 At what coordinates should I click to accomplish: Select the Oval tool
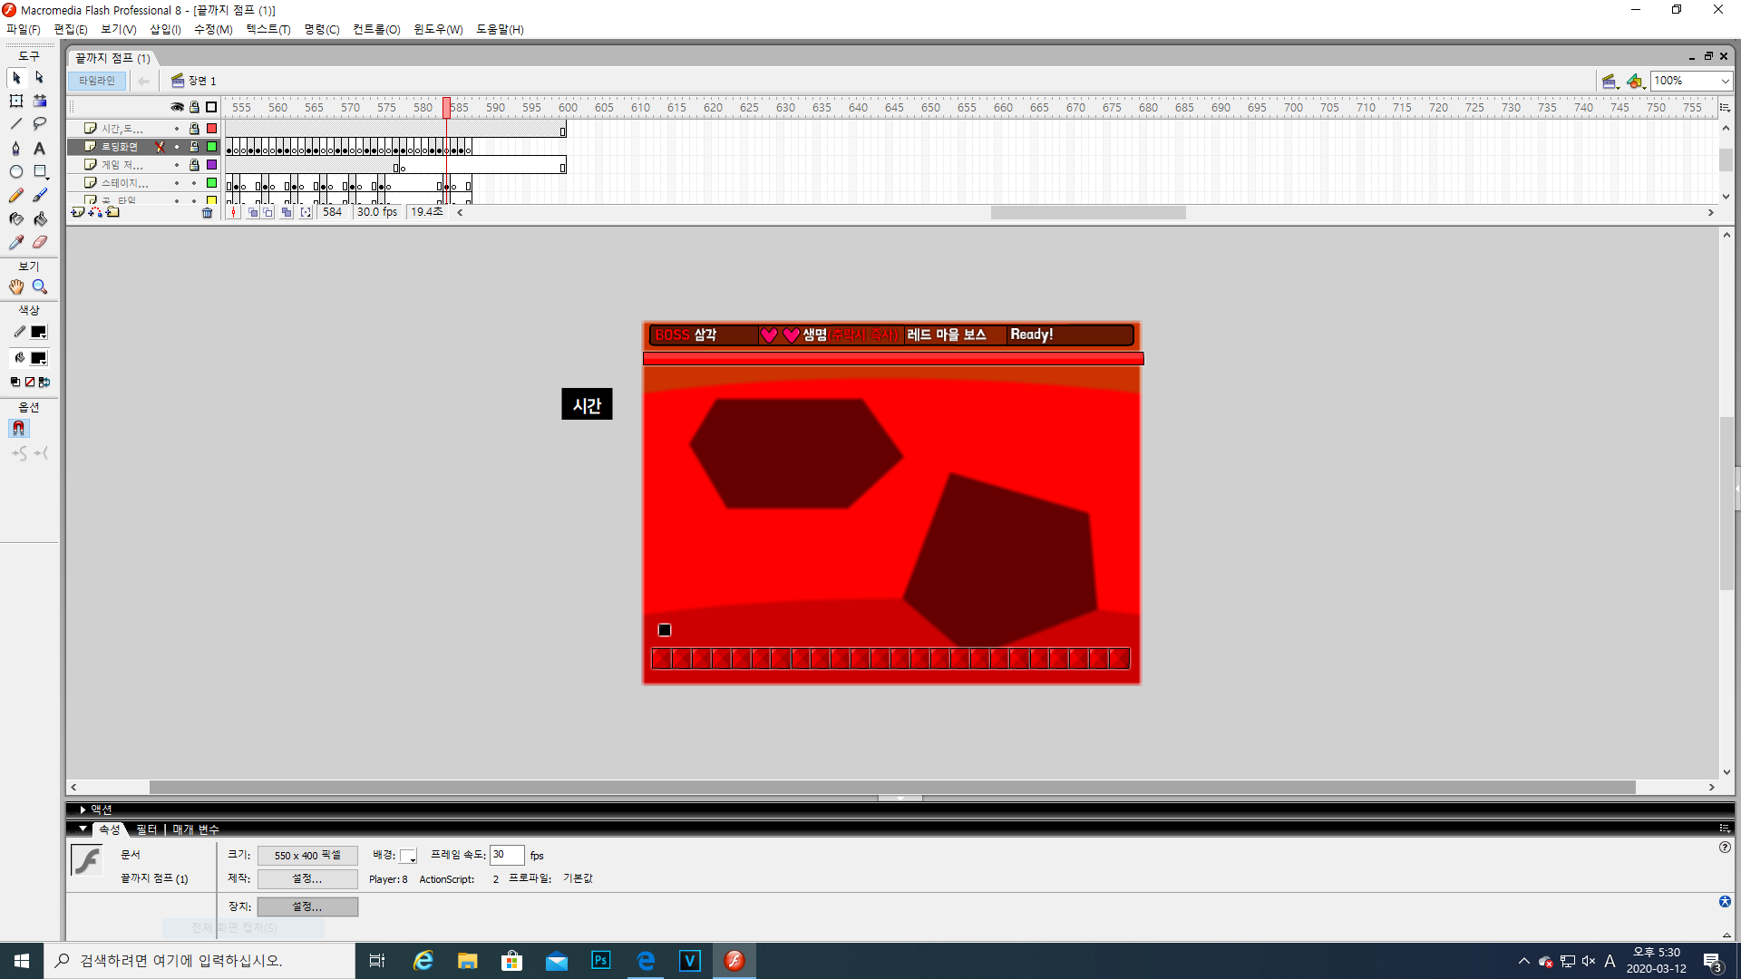point(16,171)
